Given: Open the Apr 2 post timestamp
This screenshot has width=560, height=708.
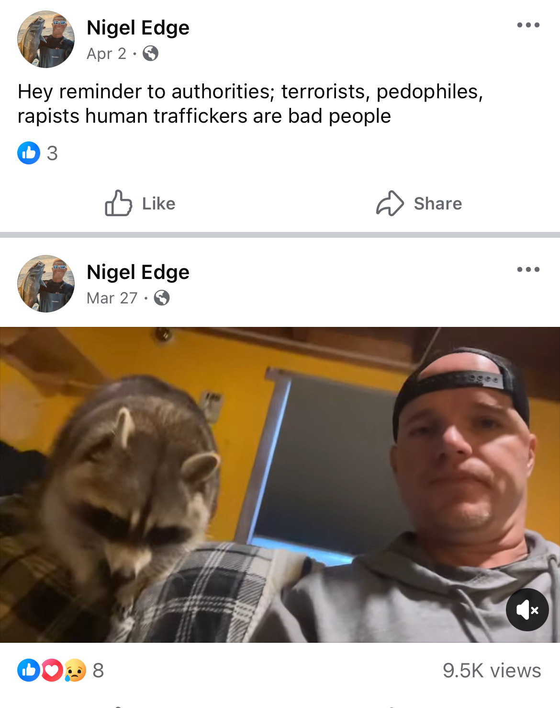Looking at the screenshot, I should [106, 54].
